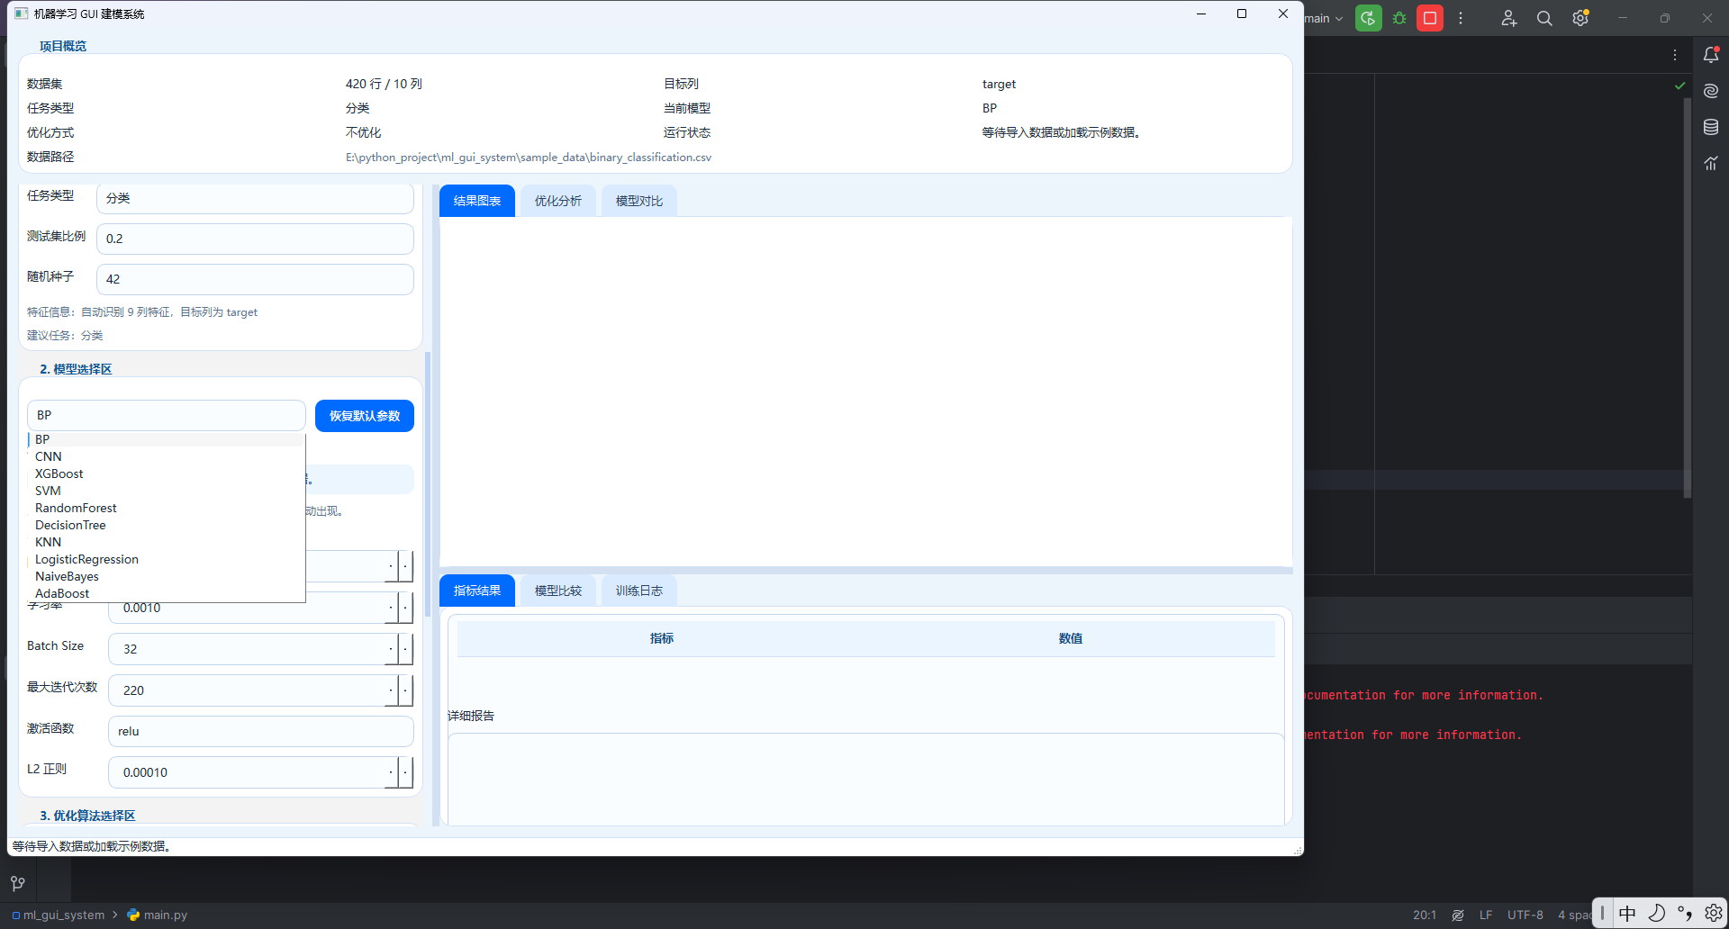Open Search Everywhere magnifier in IDE

(x=1544, y=18)
